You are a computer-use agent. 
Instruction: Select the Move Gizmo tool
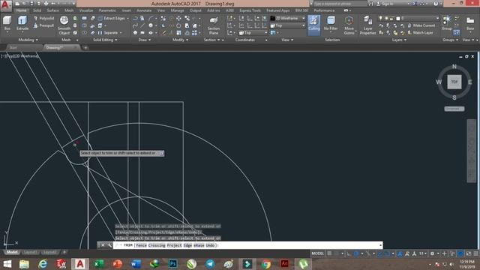tap(349, 25)
